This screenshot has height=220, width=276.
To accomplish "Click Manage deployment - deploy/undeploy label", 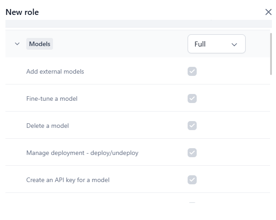I will 82,153.
